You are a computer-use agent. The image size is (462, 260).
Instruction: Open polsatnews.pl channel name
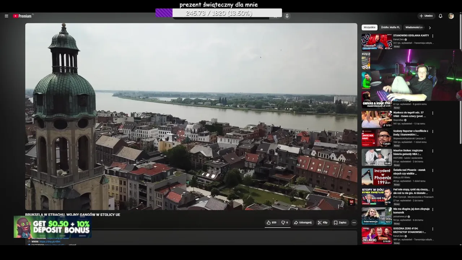pos(400,217)
